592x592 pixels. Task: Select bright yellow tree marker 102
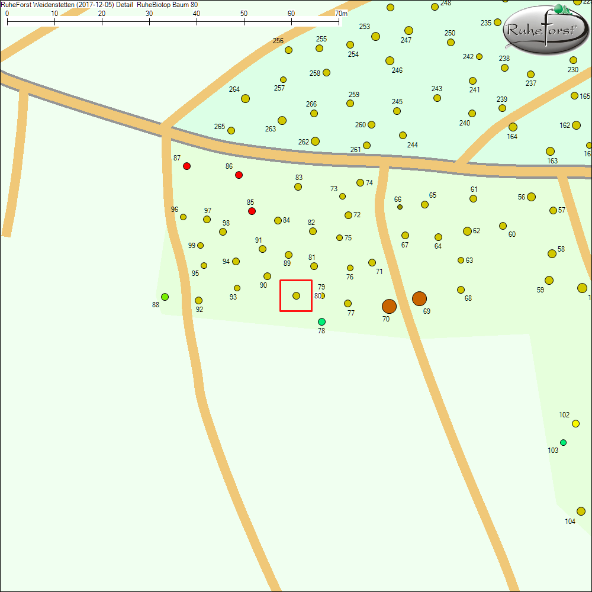click(575, 423)
